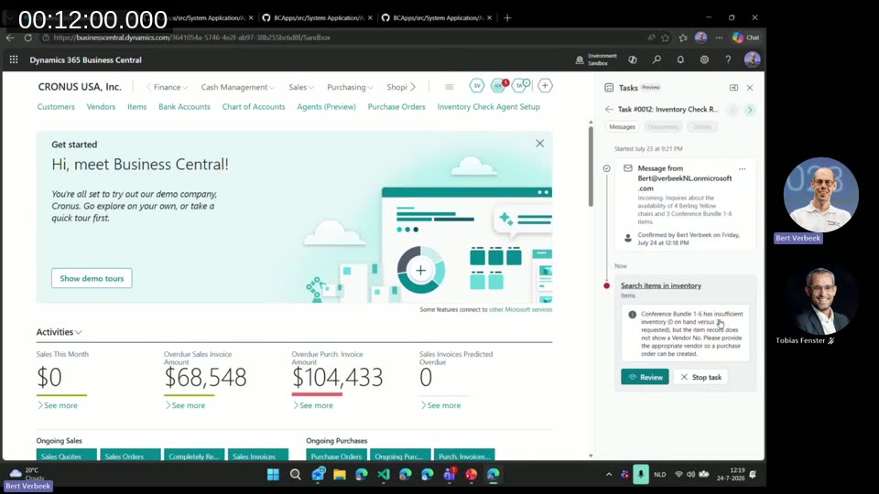Click the browser address bar
This screenshot has width=879, height=494.
(x=342, y=38)
